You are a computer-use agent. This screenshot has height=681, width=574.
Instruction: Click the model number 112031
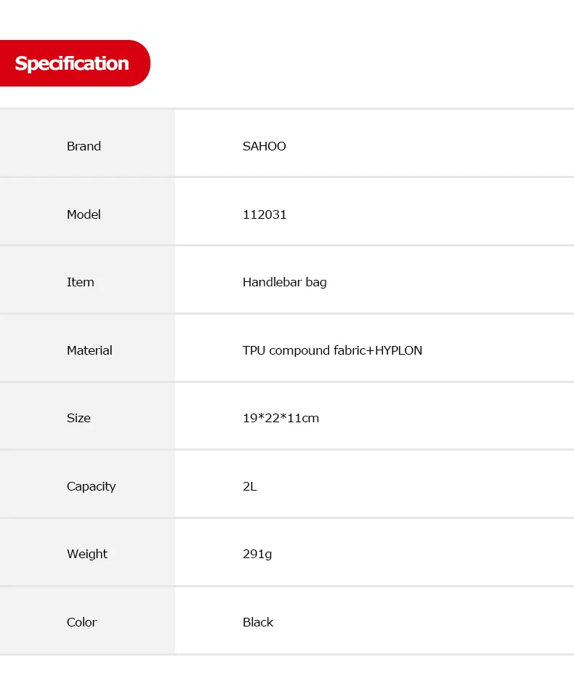click(x=264, y=214)
